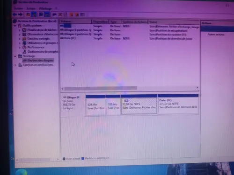Viewport: 234px width, 175px height.
Task: Open the Action menu
Action: click(x=31, y=8)
